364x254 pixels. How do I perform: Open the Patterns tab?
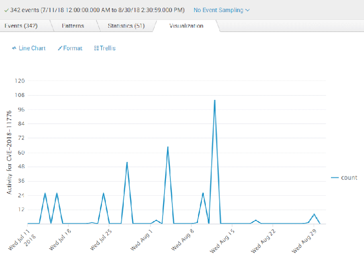pyautogui.click(x=73, y=26)
